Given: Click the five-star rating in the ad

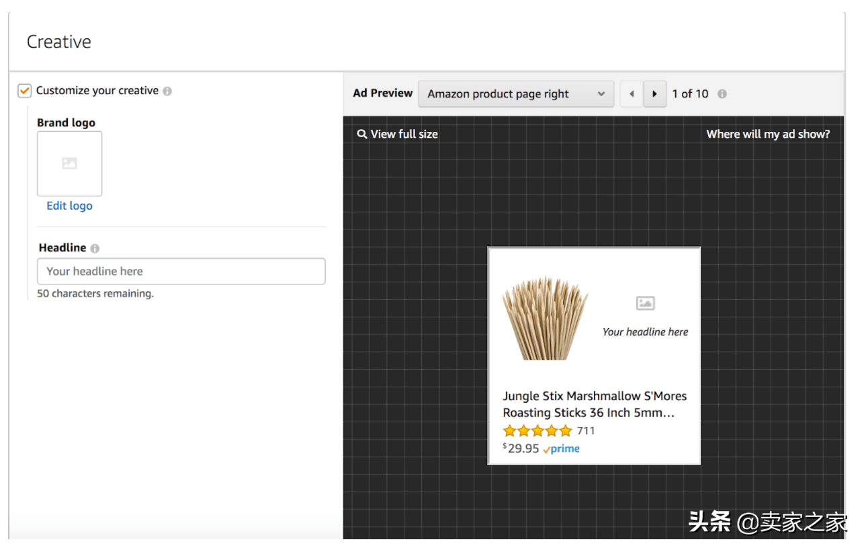Looking at the screenshot, I should (537, 431).
